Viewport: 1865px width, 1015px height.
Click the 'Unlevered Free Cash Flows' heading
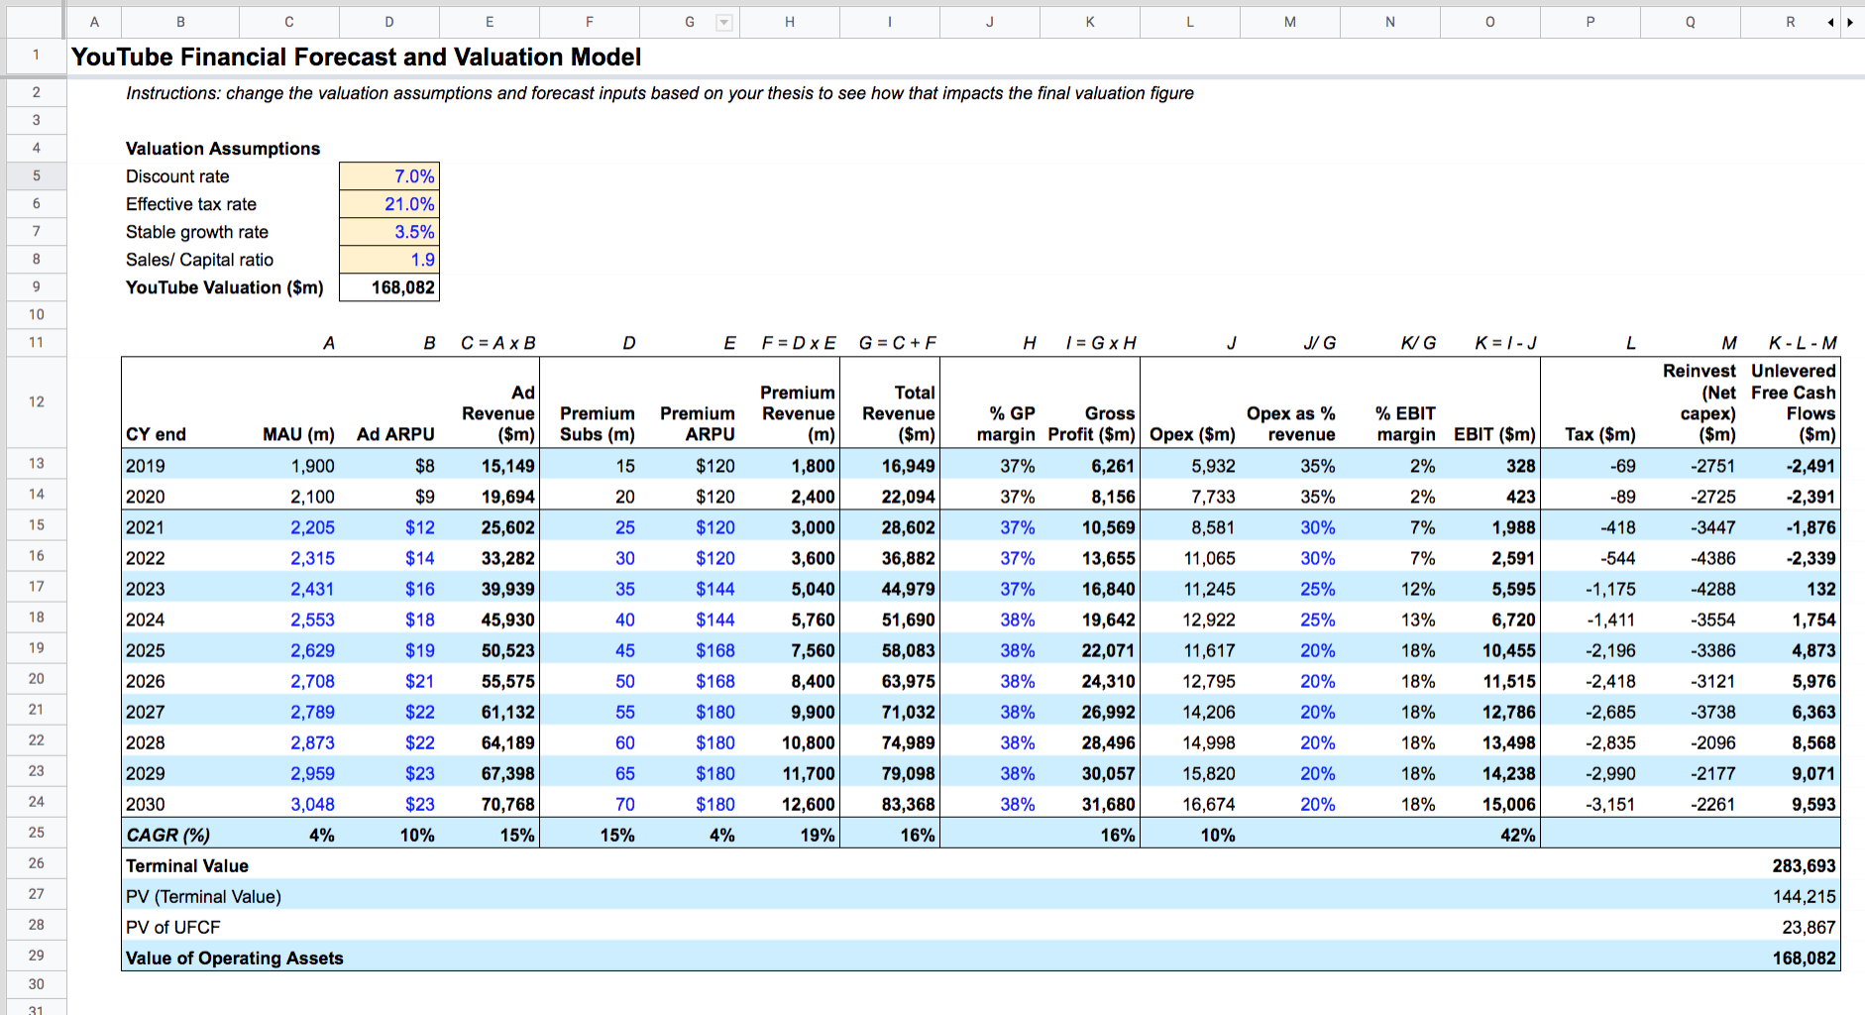tap(1793, 402)
